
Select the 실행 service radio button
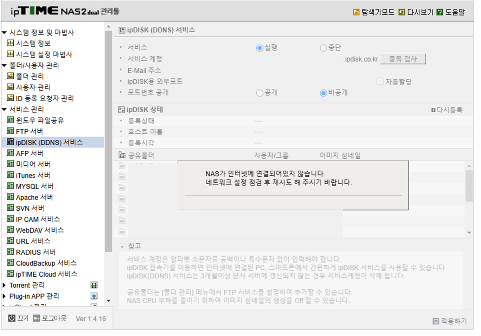tap(259, 48)
